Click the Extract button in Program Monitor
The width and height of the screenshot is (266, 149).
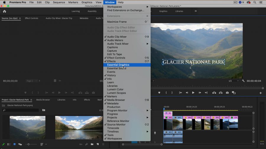221,93
